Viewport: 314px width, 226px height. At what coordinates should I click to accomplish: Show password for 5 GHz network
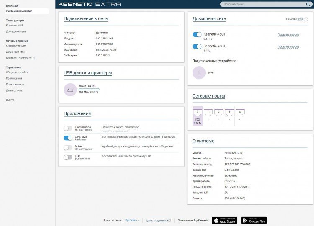(x=288, y=46)
